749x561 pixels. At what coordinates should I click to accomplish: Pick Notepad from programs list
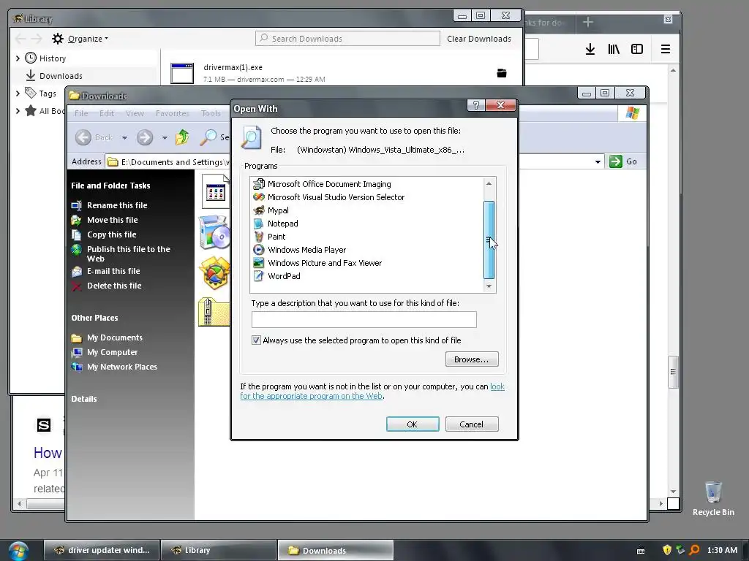point(276,224)
